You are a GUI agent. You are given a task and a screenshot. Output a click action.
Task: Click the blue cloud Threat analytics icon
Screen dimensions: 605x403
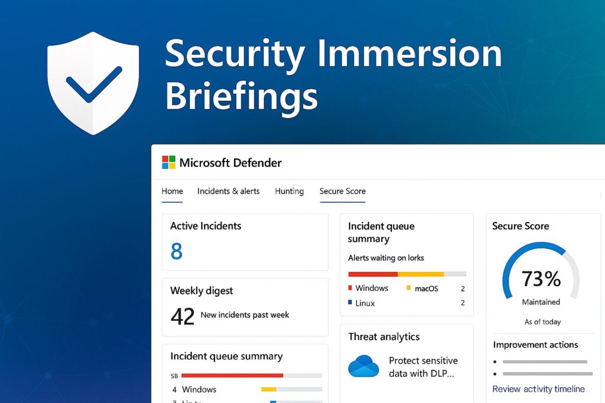click(363, 366)
